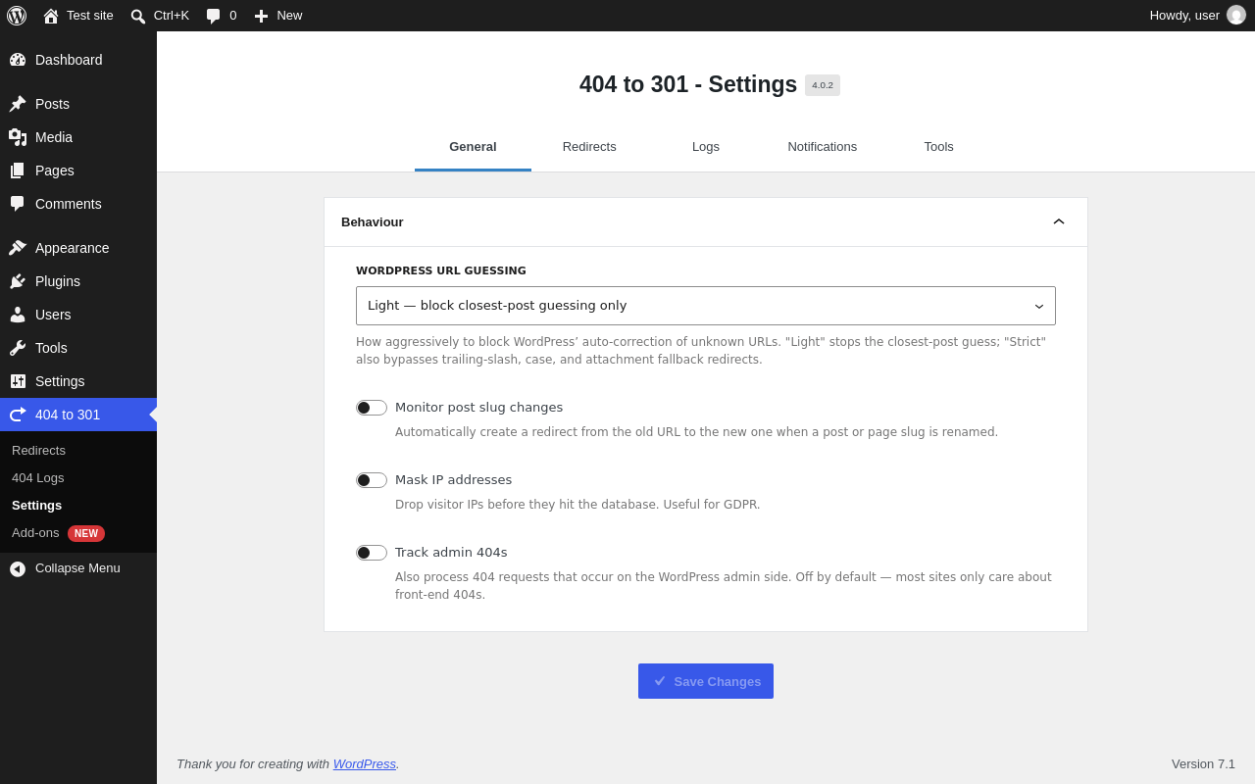This screenshot has width=1255, height=784.
Task: Switch to the Redirects tab
Action: 589,147
